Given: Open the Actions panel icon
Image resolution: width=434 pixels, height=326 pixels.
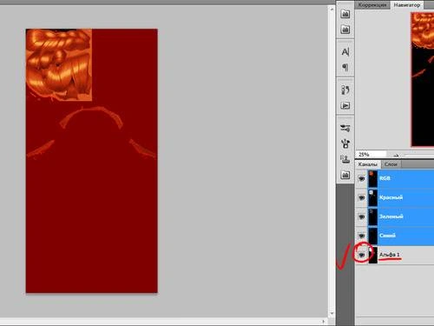Looking at the screenshot, I should (345, 105).
